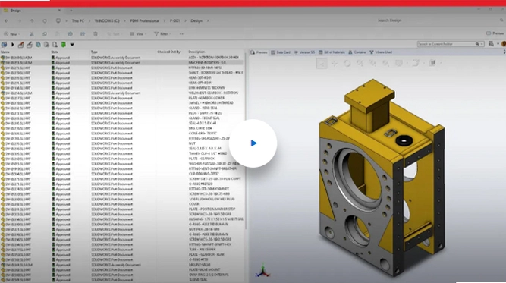Open the black dropdown arrow after PDM icons
Image resolution: width=506 pixels, height=283 pixels.
[x=72, y=45]
